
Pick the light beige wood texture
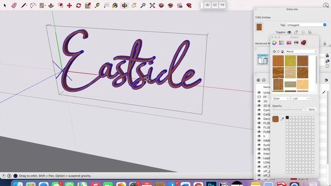coord(290,72)
